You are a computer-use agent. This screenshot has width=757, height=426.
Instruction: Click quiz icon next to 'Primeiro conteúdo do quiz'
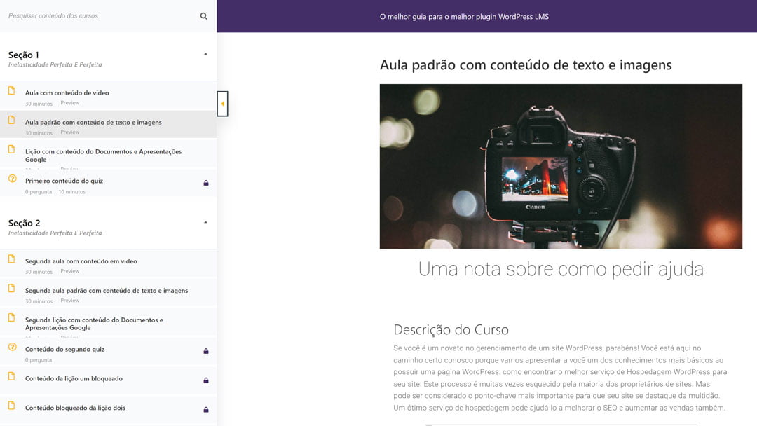(x=12, y=179)
